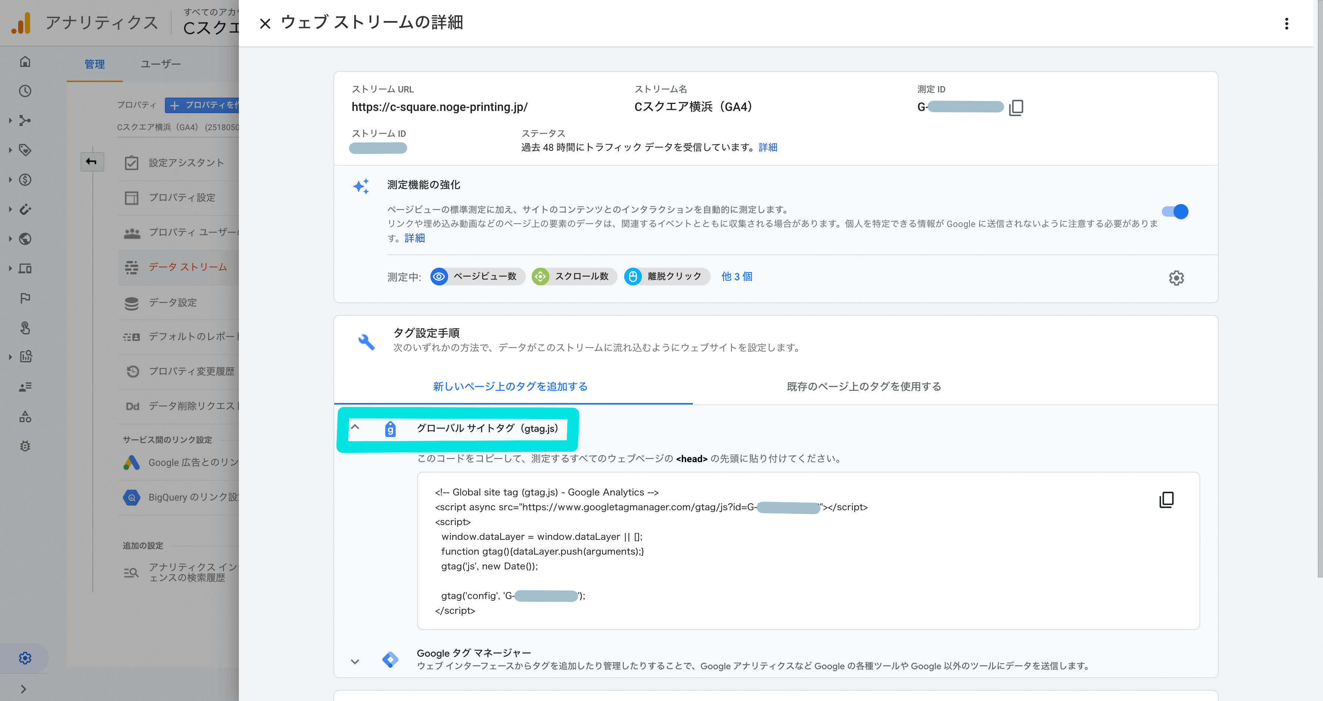Open Realtime clock icon in sidebar
This screenshot has height=701, width=1323.
(x=25, y=91)
